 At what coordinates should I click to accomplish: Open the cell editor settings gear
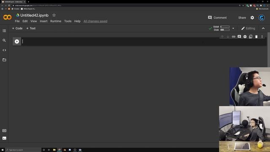pos(245,37)
